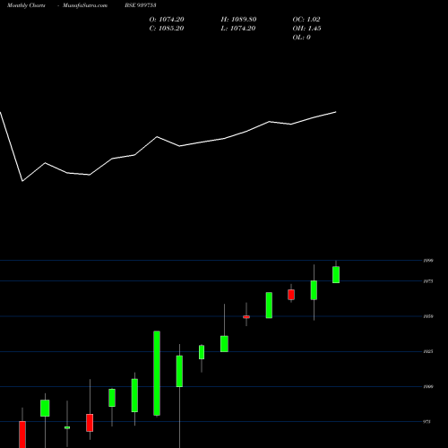This screenshot has width=448, height=448.
Task: Click the 1050 price axis label
Action: tap(428, 316)
